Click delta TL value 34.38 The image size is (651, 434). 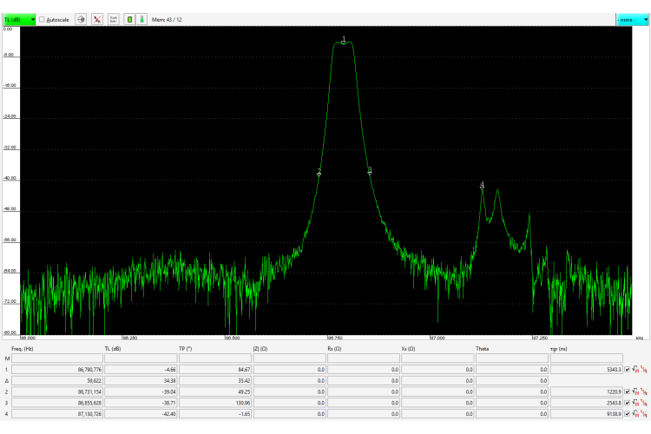pyautogui.click(x=141, y=380)
